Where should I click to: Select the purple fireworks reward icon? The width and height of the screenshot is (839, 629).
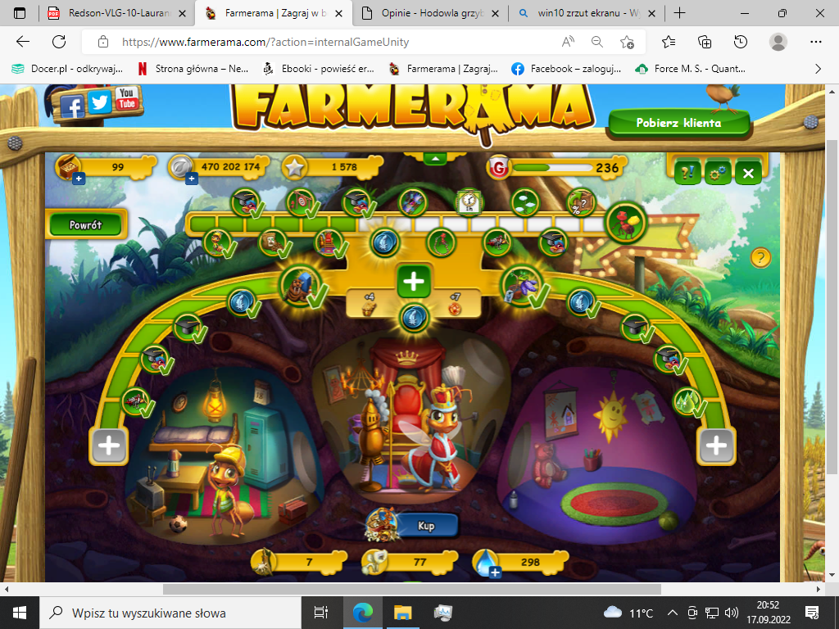point(412,202)
